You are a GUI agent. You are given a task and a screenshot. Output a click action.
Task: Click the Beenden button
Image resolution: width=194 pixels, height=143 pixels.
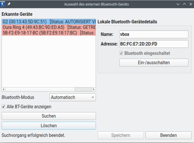tap(168, 135)
